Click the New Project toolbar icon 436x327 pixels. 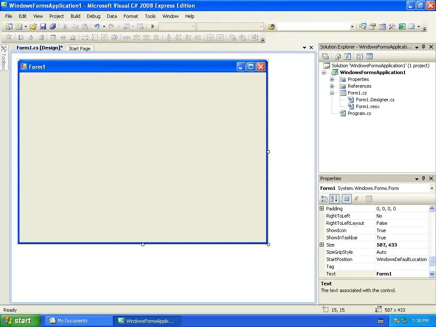[x=9, y=26]
